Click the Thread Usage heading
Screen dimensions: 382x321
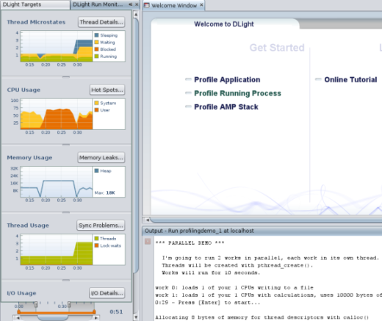click(28, 226)
